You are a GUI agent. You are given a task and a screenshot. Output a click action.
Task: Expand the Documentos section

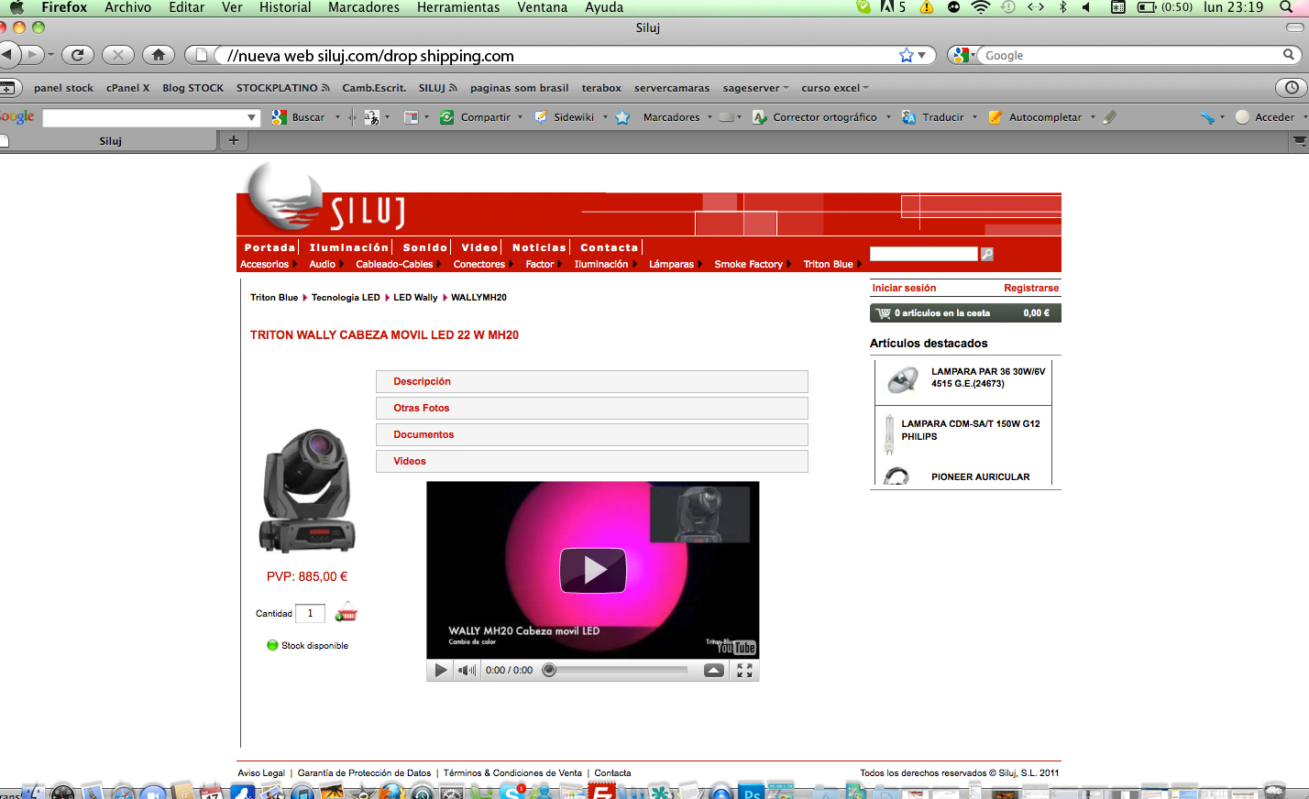[592, 434]
